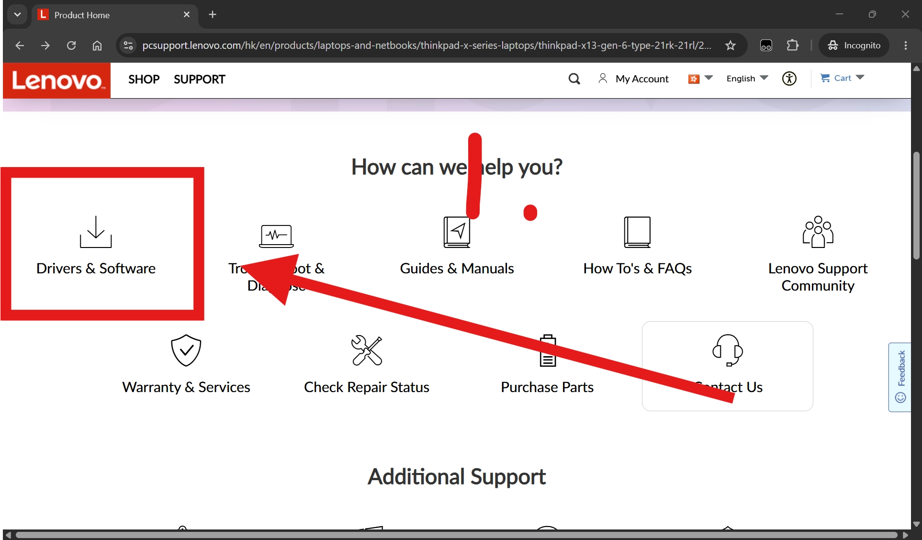Reload the current page

click(x=71, y=45)
